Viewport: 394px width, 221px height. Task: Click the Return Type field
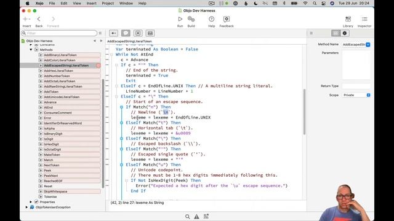(x=356, y=86)
